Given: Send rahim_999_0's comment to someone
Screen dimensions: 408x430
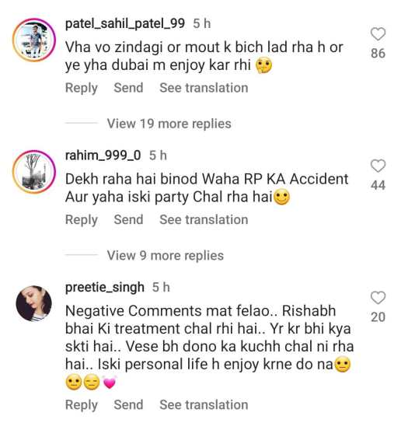Looking at the screenshot, I should pyautogui.click(x=128, y=219).
